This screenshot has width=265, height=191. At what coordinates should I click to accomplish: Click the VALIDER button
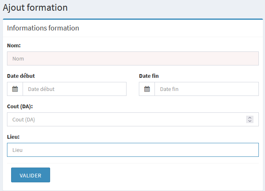[30, 175]
